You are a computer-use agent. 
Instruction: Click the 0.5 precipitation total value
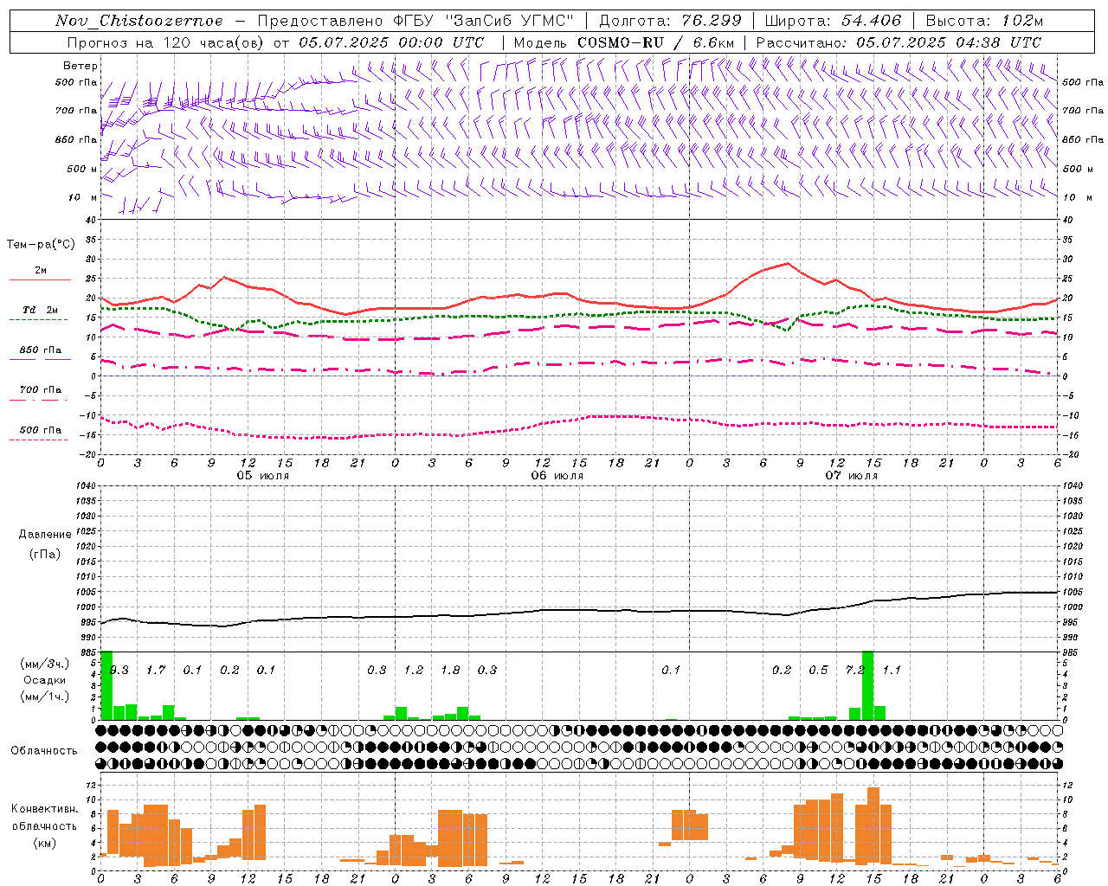(x=818, y=670)
